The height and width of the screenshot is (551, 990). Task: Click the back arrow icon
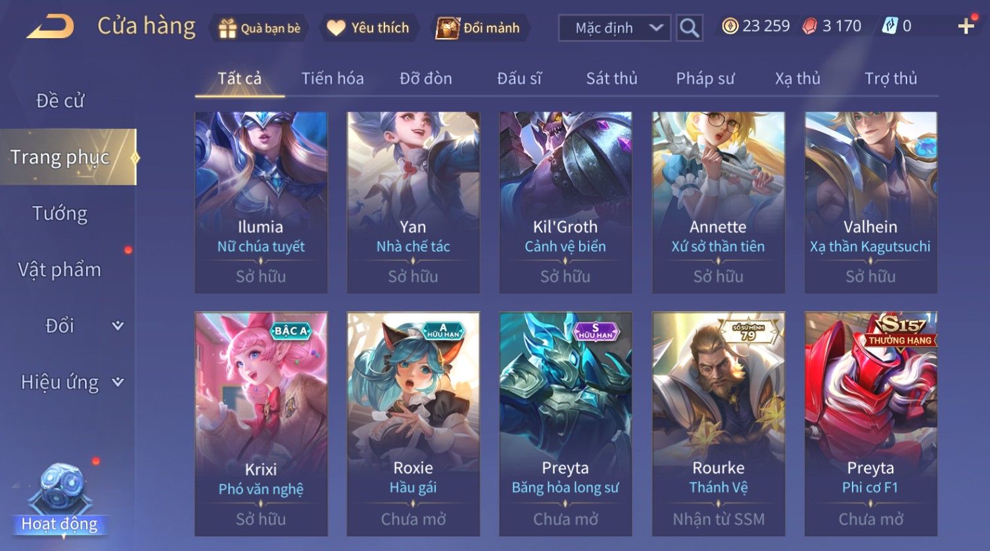pos(50,27)
